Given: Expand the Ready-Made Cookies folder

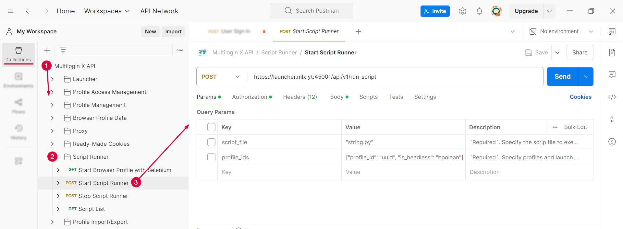Looking at the screenshot, I should (52, 144).
